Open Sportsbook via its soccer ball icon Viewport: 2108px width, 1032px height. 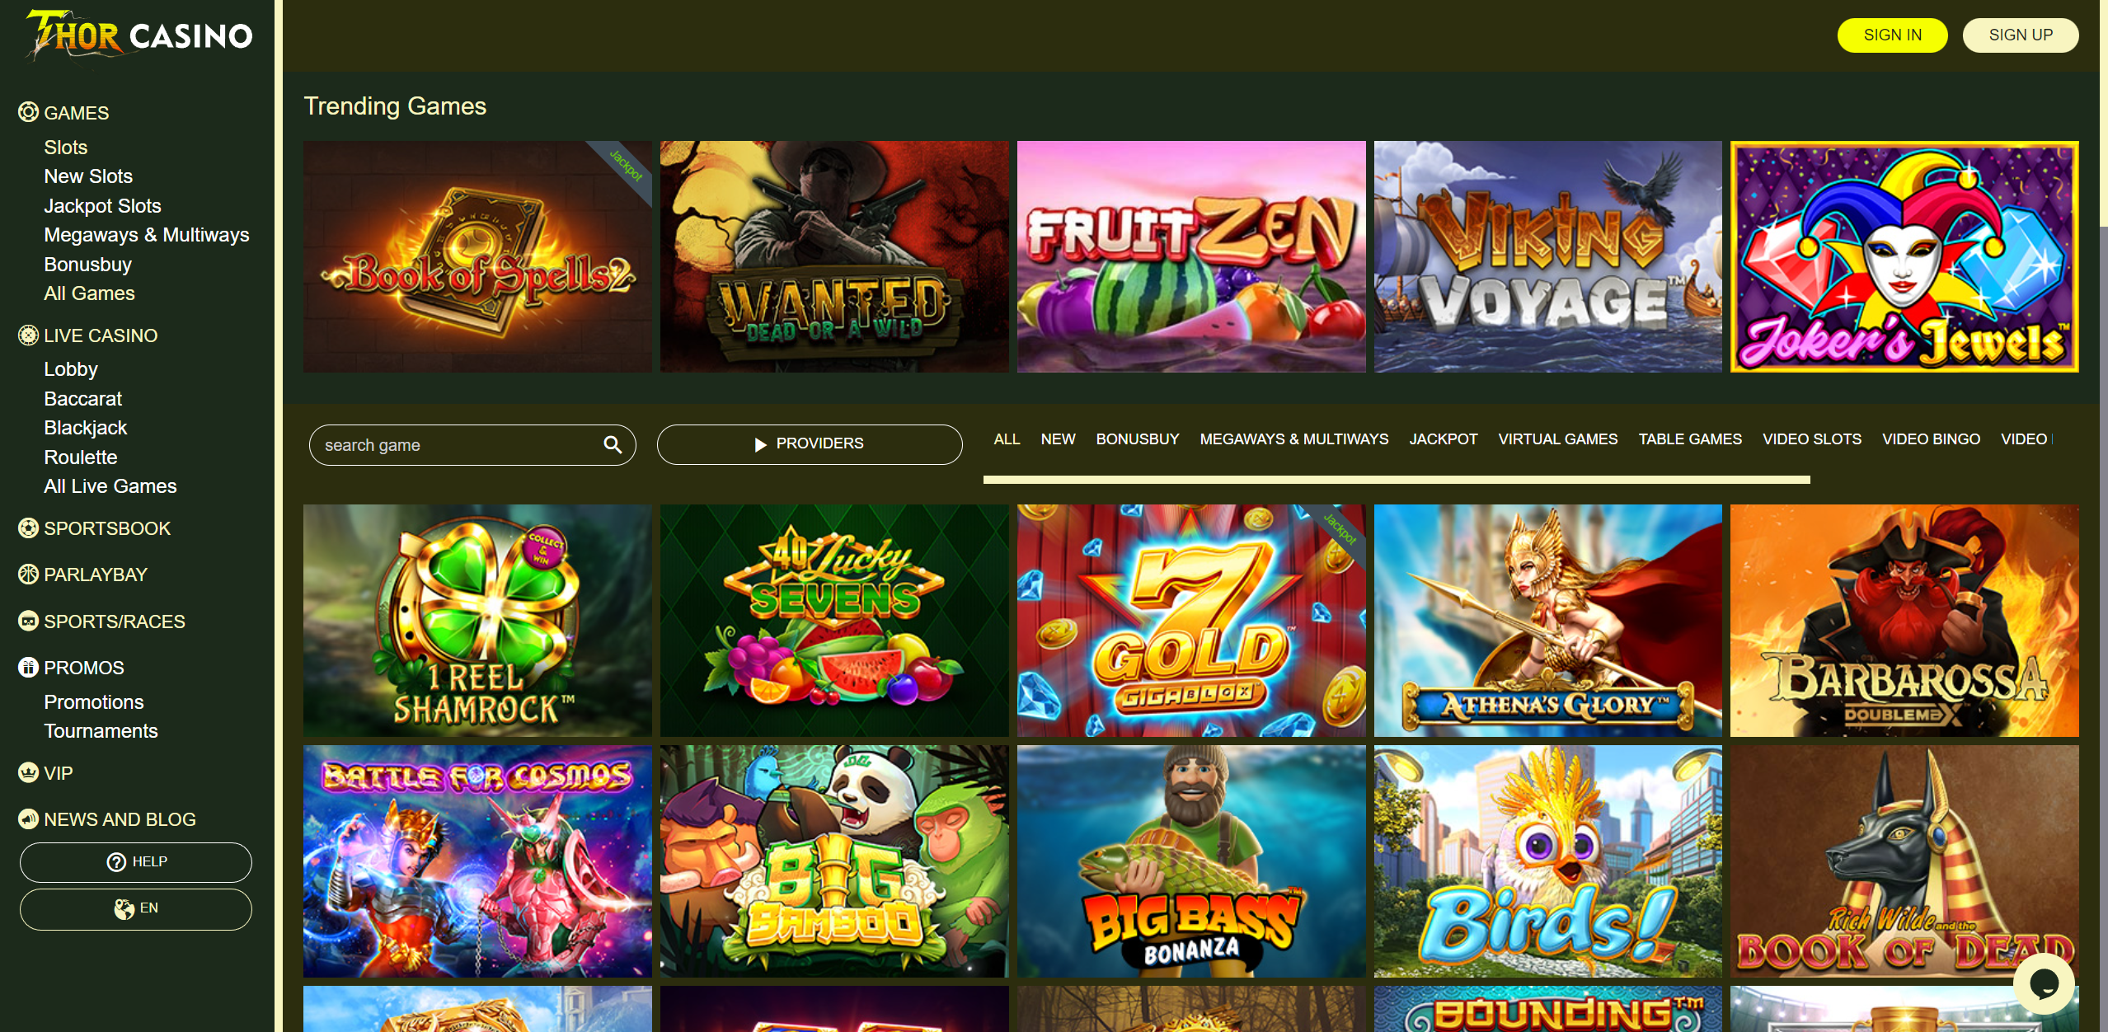click(28, 528)
